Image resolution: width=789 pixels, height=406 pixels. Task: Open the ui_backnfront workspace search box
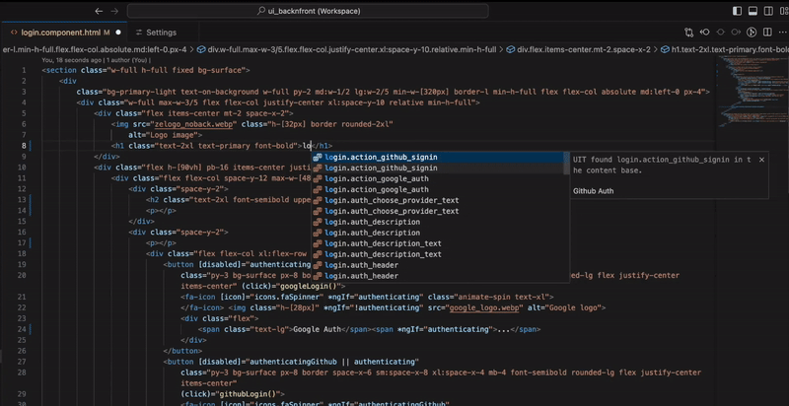[x=308, y=11]
